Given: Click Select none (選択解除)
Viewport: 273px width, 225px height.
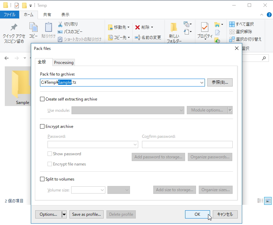Looking at the screenshot, I should (x=240, y=32).
